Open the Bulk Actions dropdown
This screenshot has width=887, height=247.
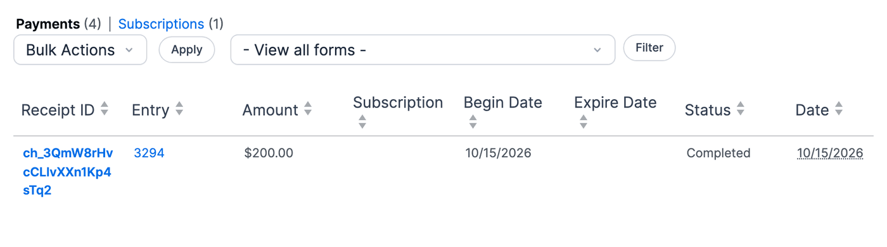point(80,50)
